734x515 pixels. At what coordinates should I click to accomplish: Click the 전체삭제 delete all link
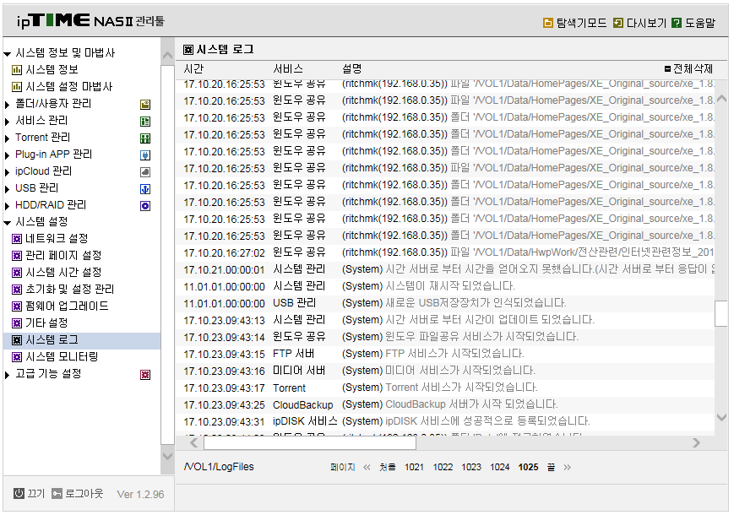pyautogui.click(x=693, y=69)
